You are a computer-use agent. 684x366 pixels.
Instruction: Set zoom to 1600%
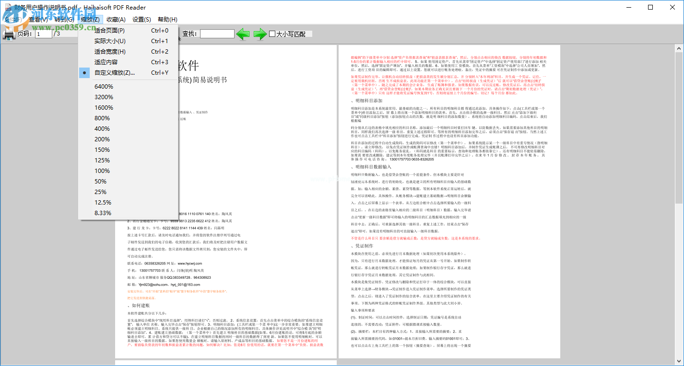(128, 108)
